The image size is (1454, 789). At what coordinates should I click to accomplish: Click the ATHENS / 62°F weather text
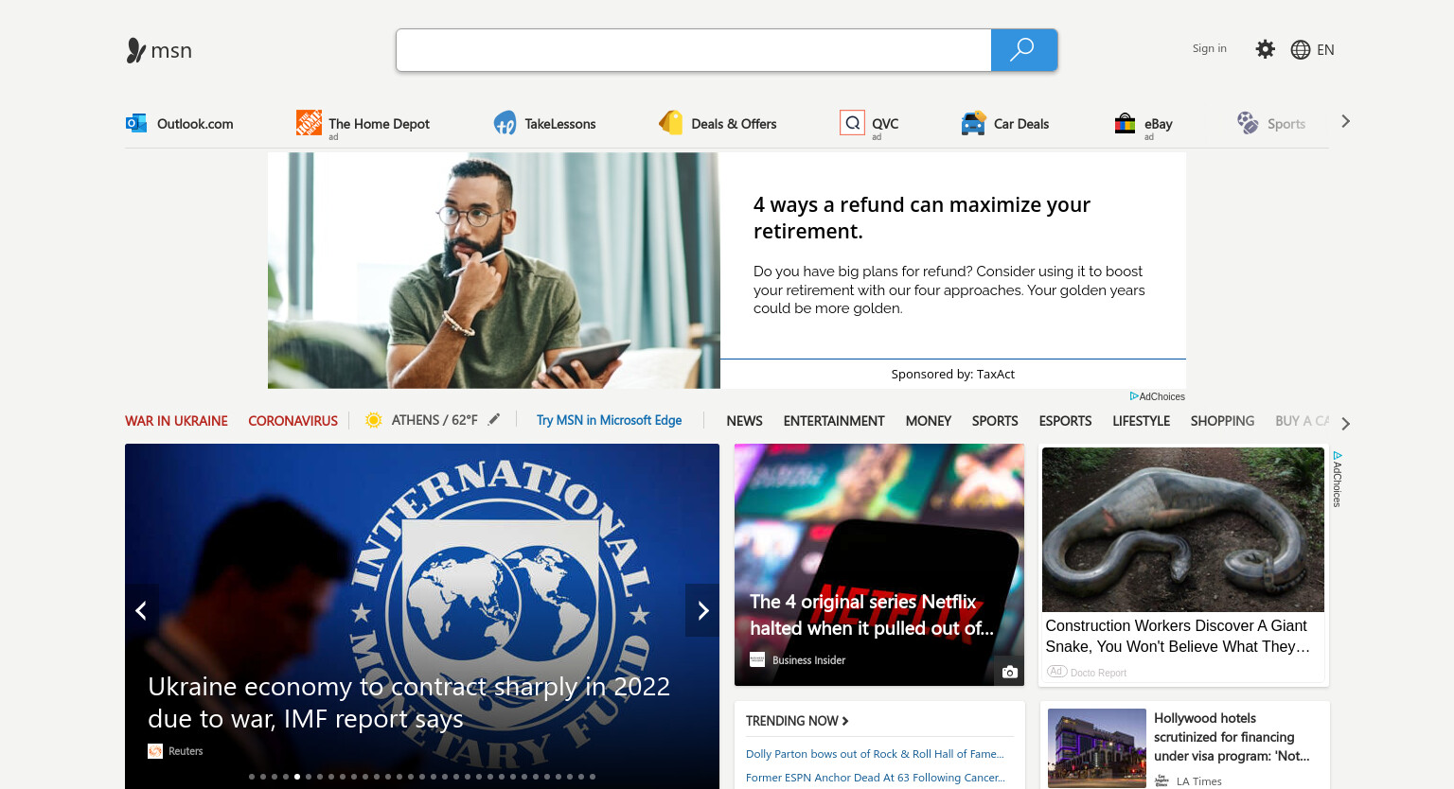click(x=434, y=420)
